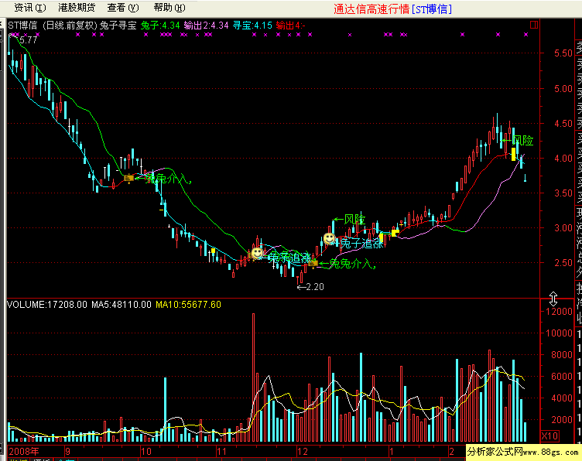Click the December ←风险 warning label
Screen dimensions: 582x461
point(349,219)
